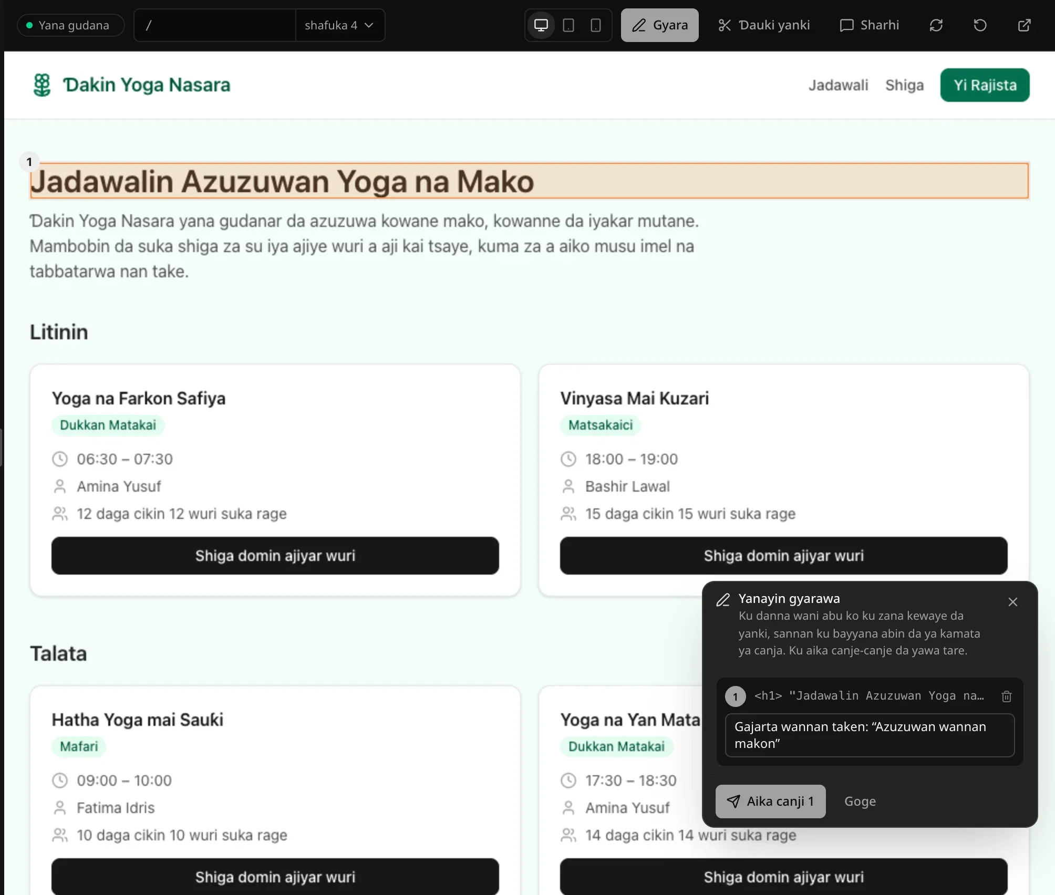The image size is (1055, 895).
Task: Open the Shiga nav link
Action: click(904, 85)
